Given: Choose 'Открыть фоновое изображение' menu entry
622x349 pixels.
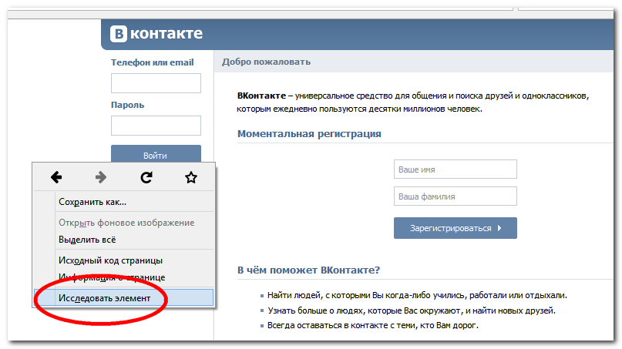Looking at the screenshot, I should (x=124, y=223).
